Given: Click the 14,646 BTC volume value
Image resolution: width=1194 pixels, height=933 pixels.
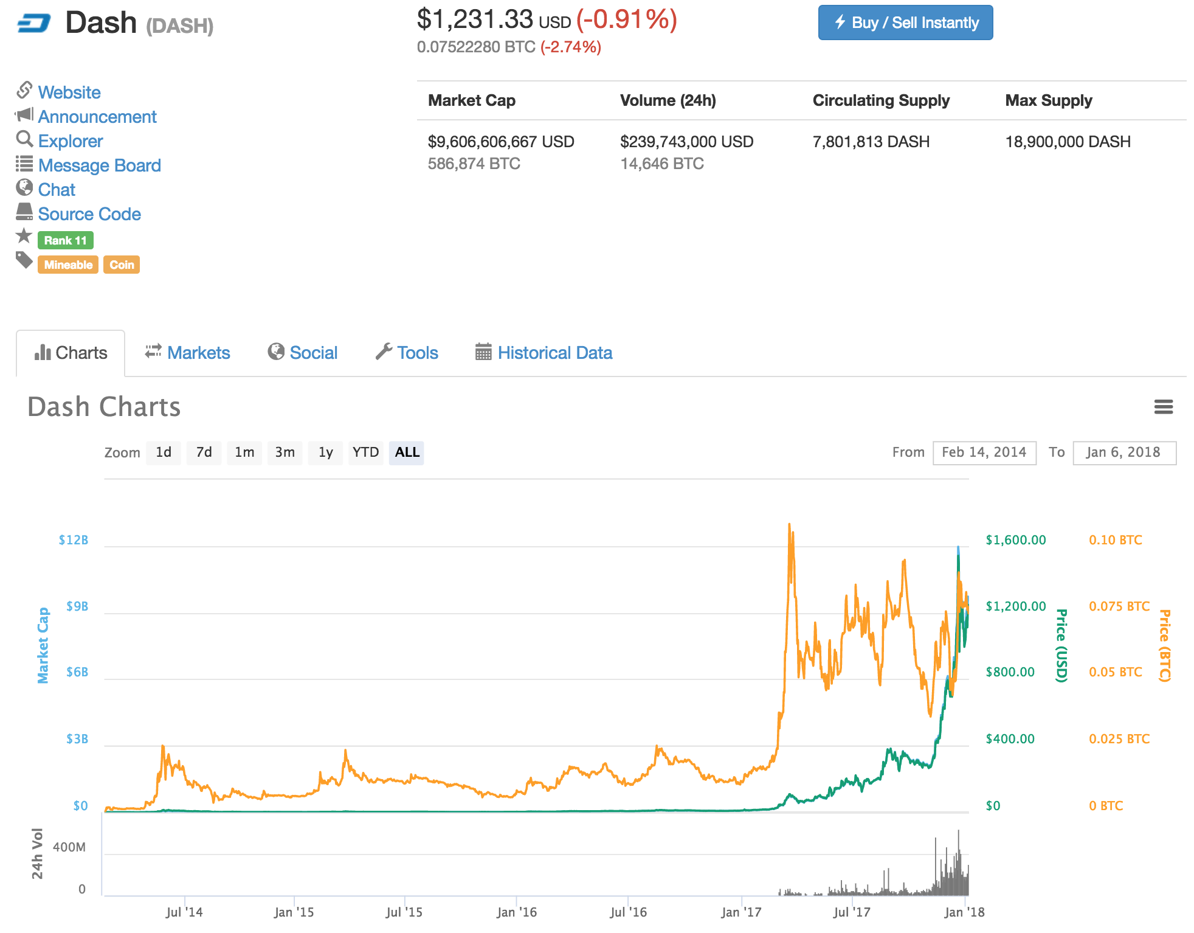Looking at the screenshot, I should 662,164.
